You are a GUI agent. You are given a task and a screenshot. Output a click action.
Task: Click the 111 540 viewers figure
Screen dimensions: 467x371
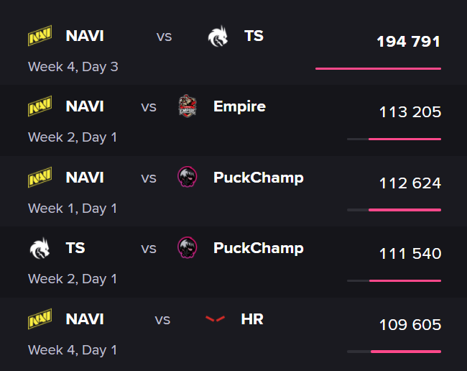(x=410, y=254)
